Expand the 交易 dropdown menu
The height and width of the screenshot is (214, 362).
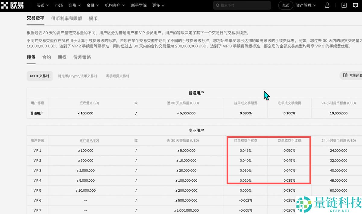(74, 5)
